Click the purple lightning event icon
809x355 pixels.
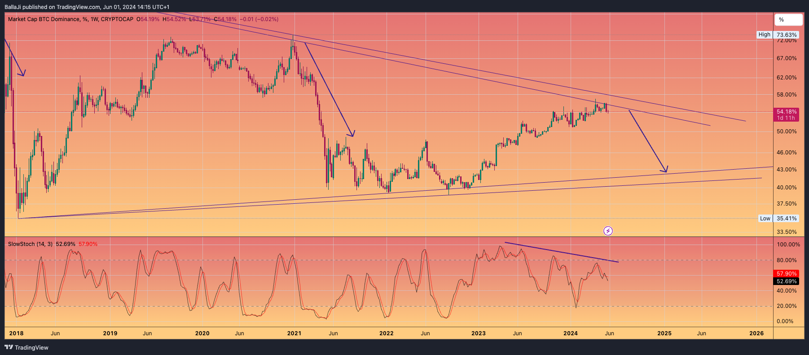click(x=608, y=231)
